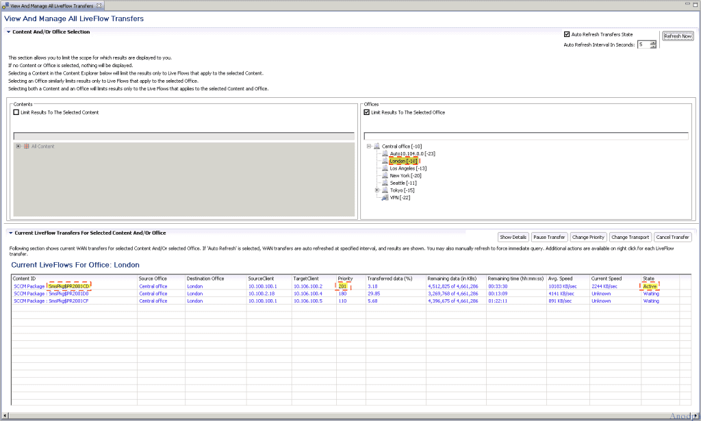Click the All Content grid icon
Viewport: 701px width, 421px height.
point(26,146)
